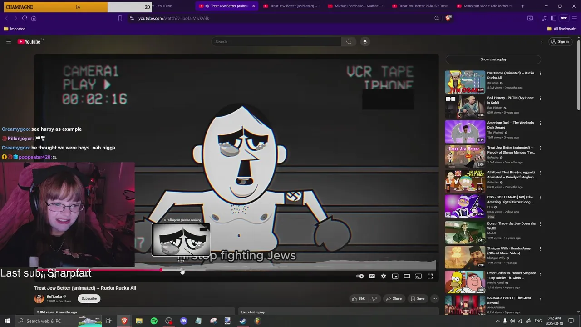Viewport: 581px width, 327px height.
Task: Open the itsRucka channel avatar
Action: point(39,298)
